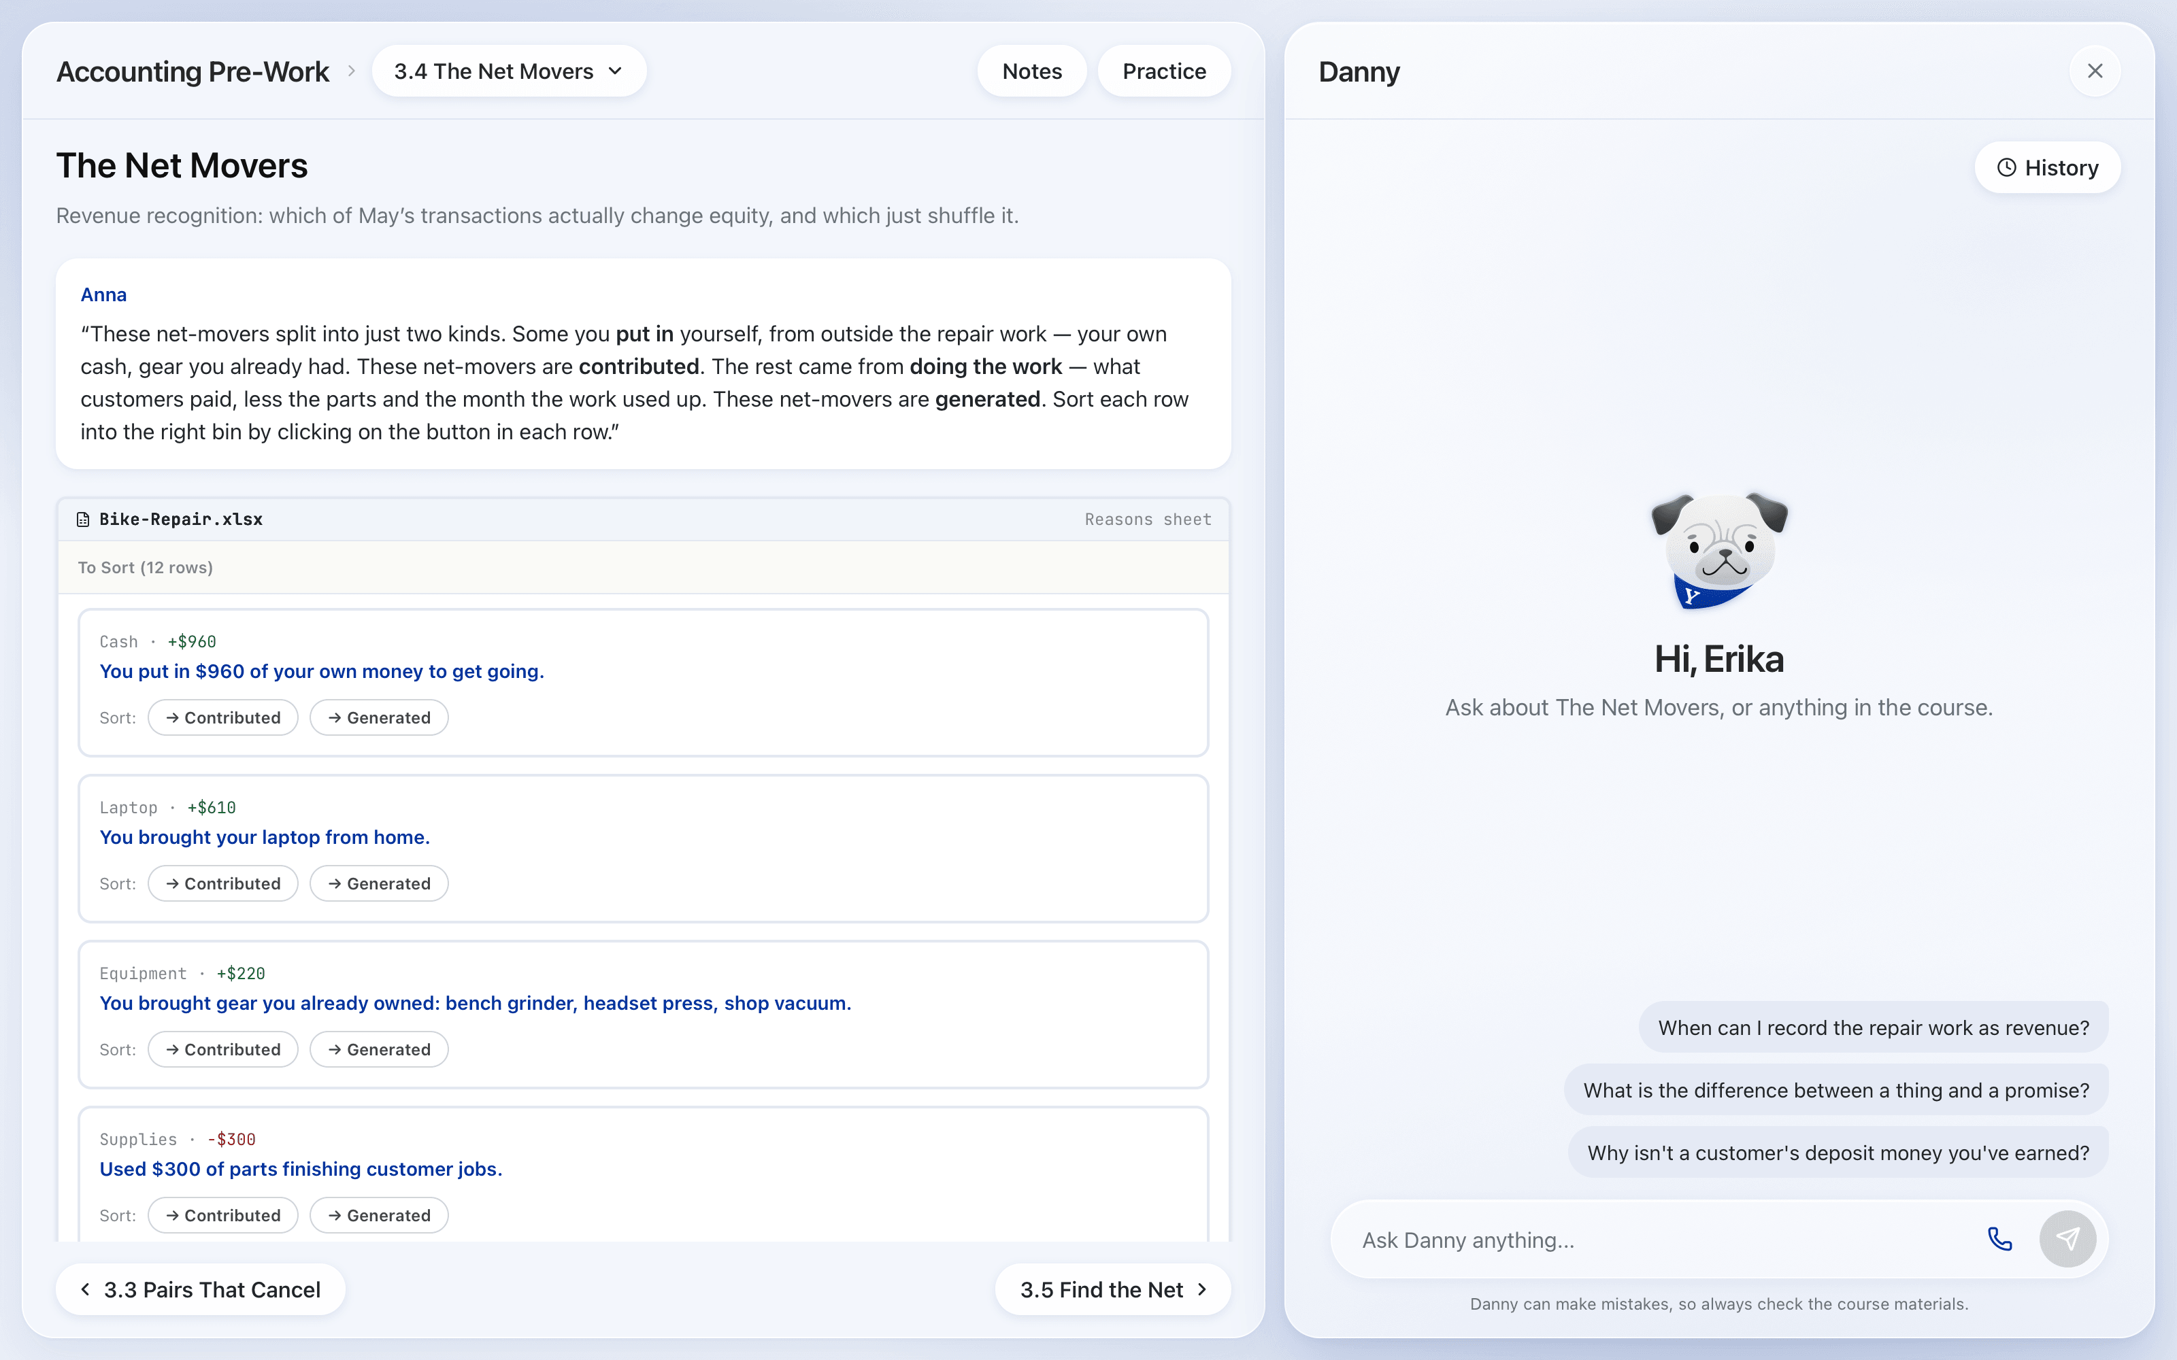Close the Danny chat panel

coord(2095,71)
